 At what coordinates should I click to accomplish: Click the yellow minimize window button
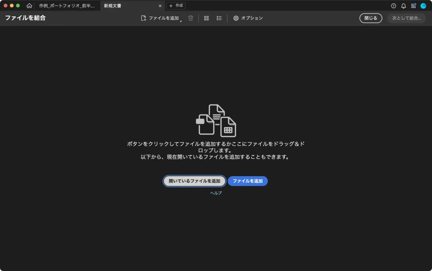point(11,5)
